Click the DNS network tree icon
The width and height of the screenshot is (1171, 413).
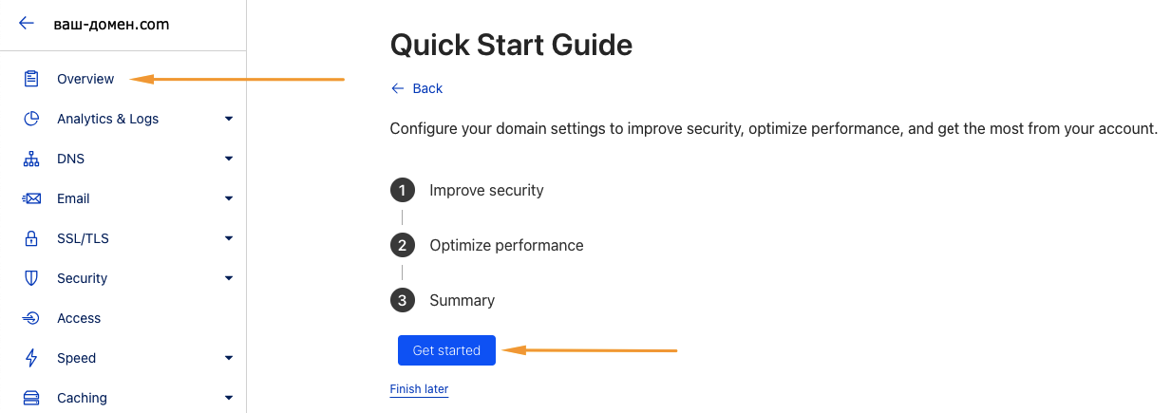pos(31,159)
